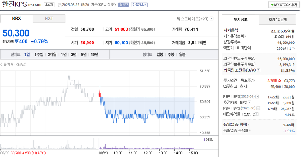The width and height of the screenshot is (301, 157).
Task: Show the 일봉 candlestick chart
Action: 160,54
